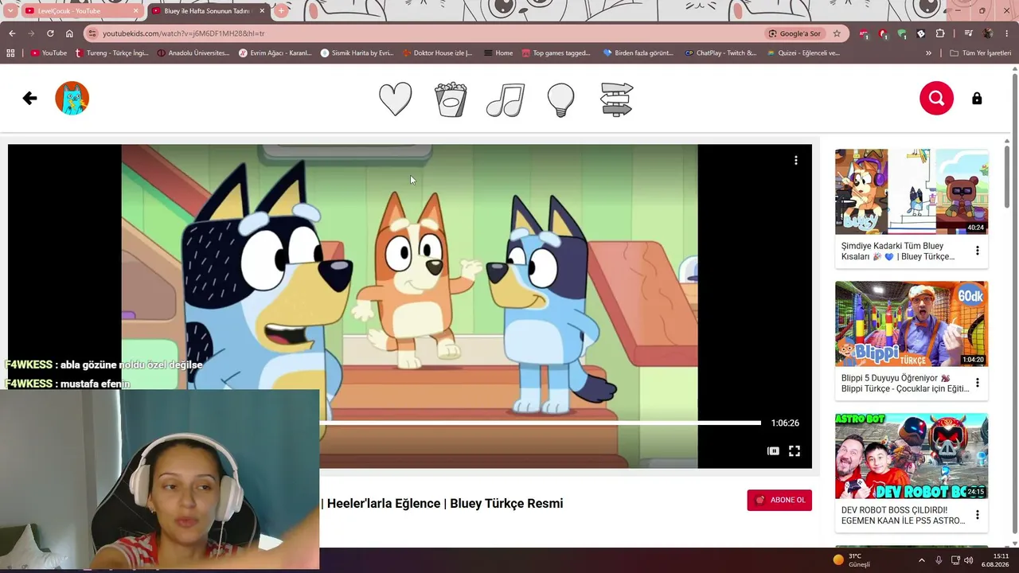Open the Quizei - Eğlenceli bookmark

pyautogui.click(x=803, y=53)
